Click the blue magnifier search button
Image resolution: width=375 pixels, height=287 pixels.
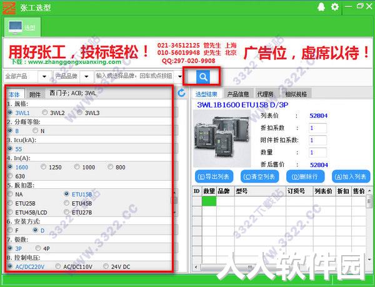[202, 77]
